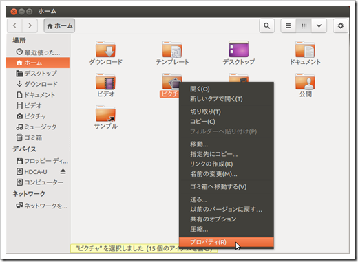
Task: Select 最近使った... in the sidebar
Action: (38, 52)
